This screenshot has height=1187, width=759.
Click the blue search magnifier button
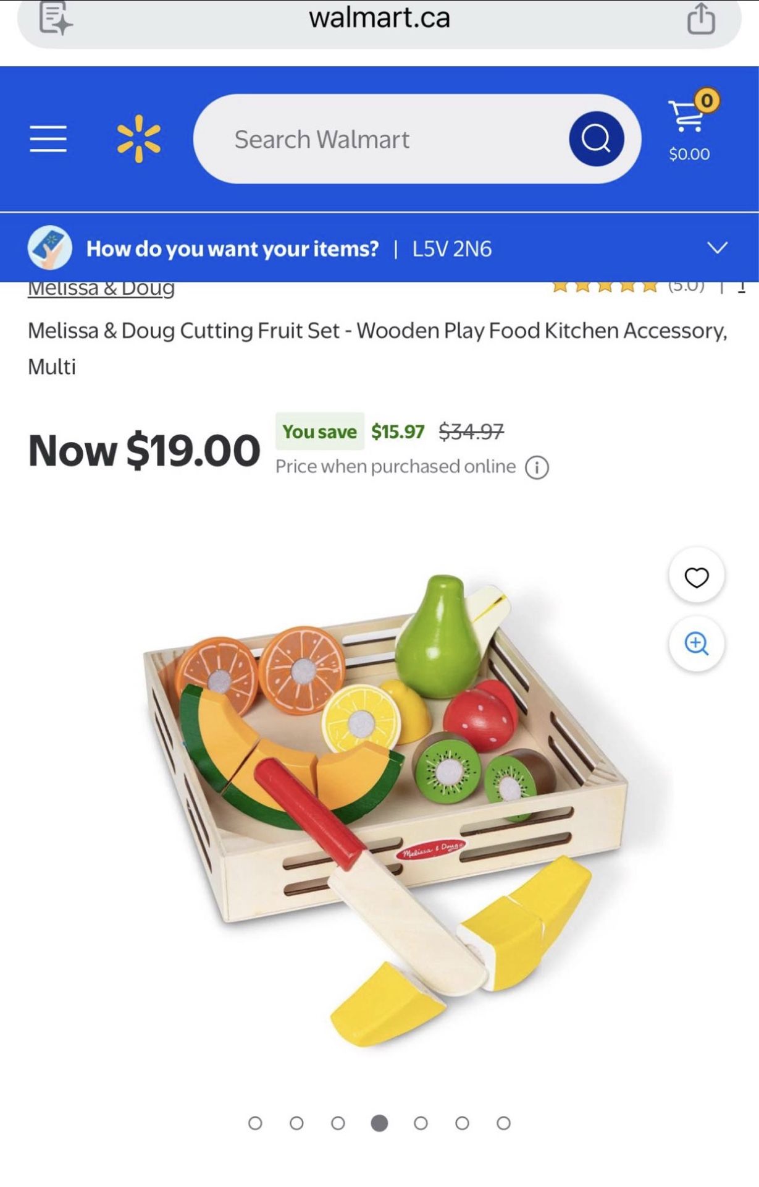coord(596,138)
